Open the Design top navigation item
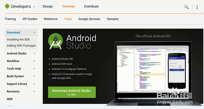The width and height of the screenshot is (204, 109). 48,6
